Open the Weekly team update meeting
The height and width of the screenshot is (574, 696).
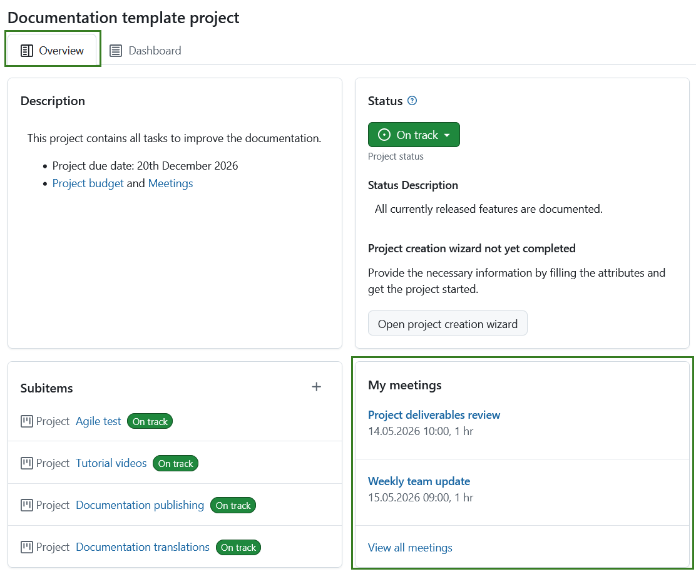click(x=419, y=481)
